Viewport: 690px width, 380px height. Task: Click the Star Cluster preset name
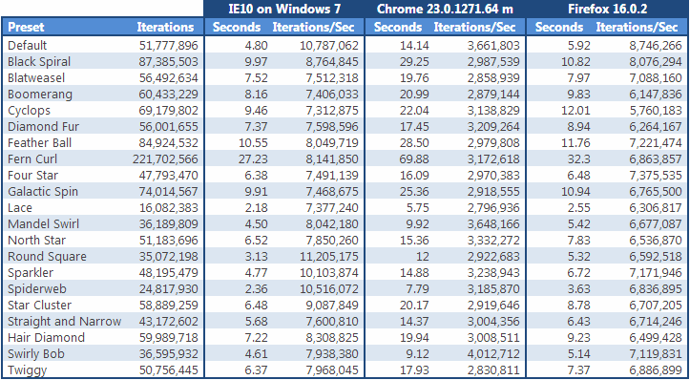[39, 306]
